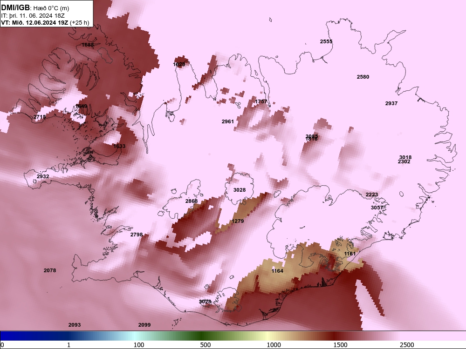Click the 2093 value on the map
This screenshot has height=349, width=466.
(74, 325)
